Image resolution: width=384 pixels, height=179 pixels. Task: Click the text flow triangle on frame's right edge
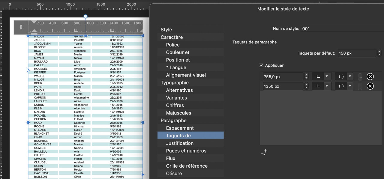(142, 174)
